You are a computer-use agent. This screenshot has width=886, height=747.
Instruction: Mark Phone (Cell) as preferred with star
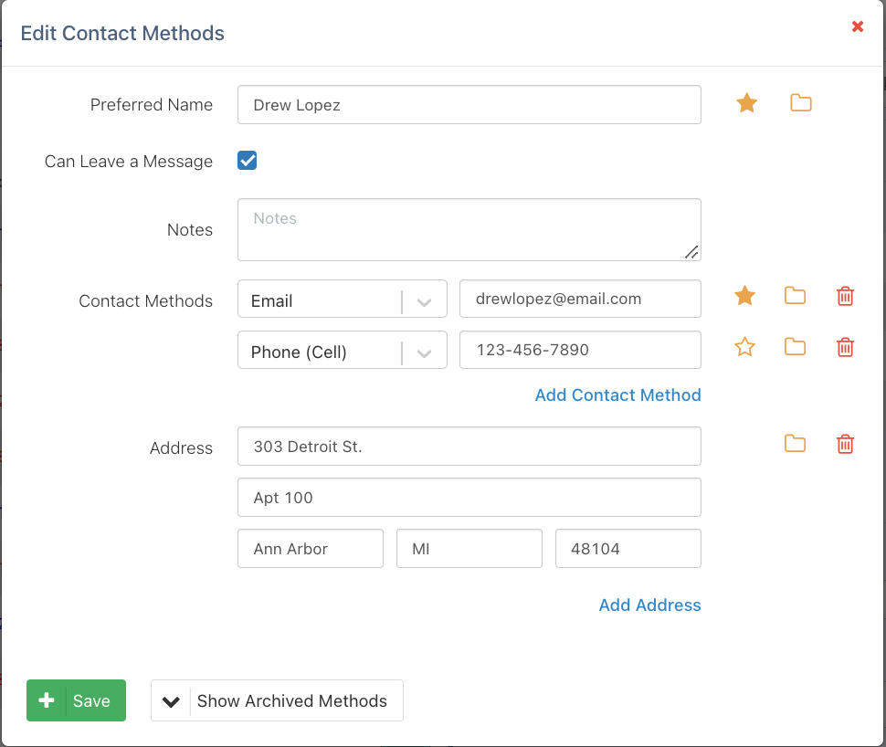[745, 347]
